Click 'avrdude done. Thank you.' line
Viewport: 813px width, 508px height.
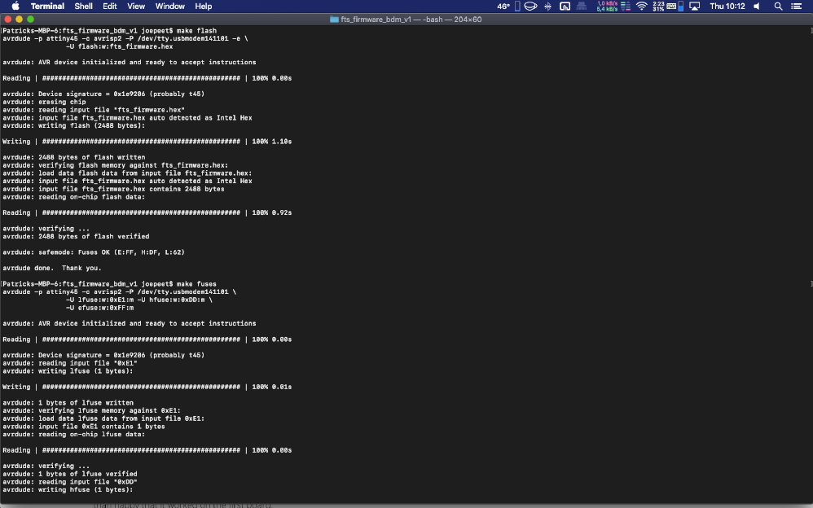tap(52, 268)
